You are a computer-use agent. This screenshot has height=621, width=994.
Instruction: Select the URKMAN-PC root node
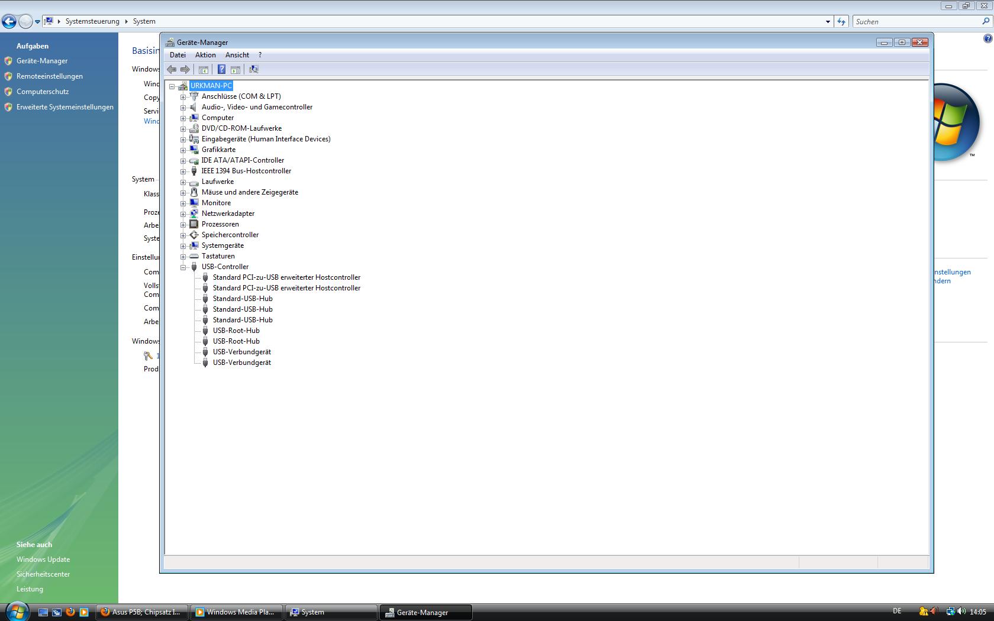(x=211, y=86)
